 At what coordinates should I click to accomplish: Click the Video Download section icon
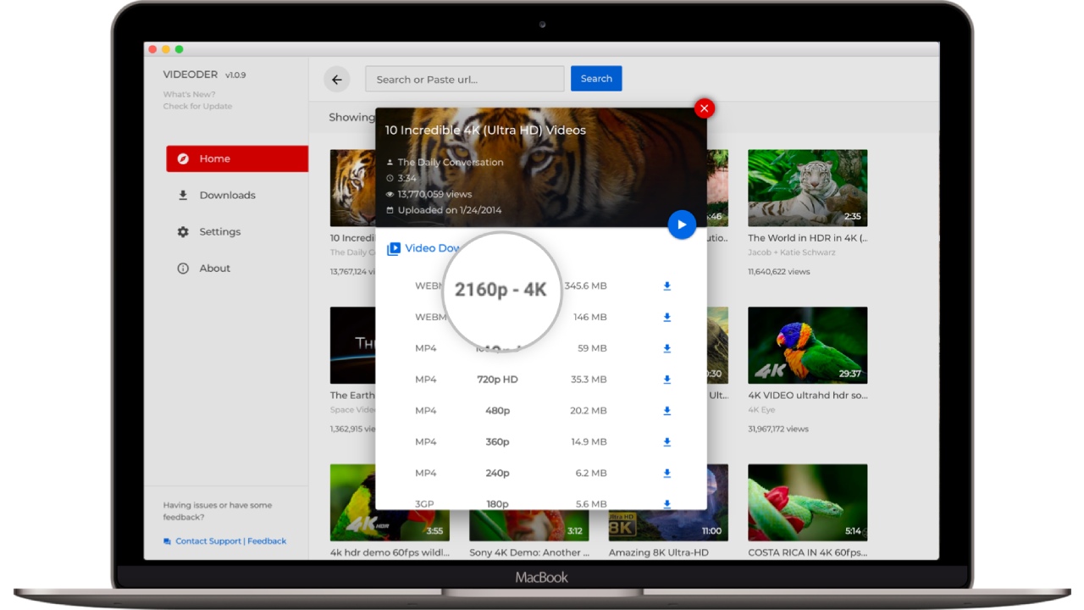click(x=394, y=249)
